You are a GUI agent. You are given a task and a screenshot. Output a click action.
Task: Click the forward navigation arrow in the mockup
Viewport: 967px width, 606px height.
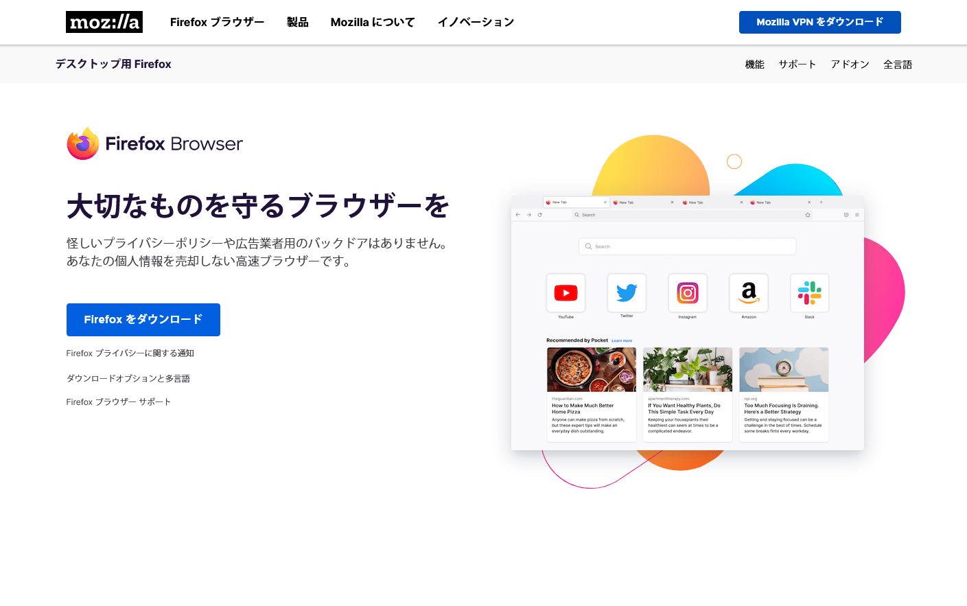(x=528, y=214)
